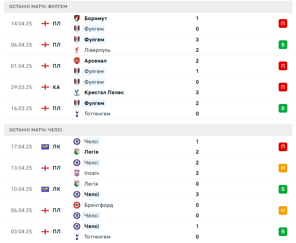
Task: Click the ЛК competition flag on 10.04.25
Action: coord(45,189)
